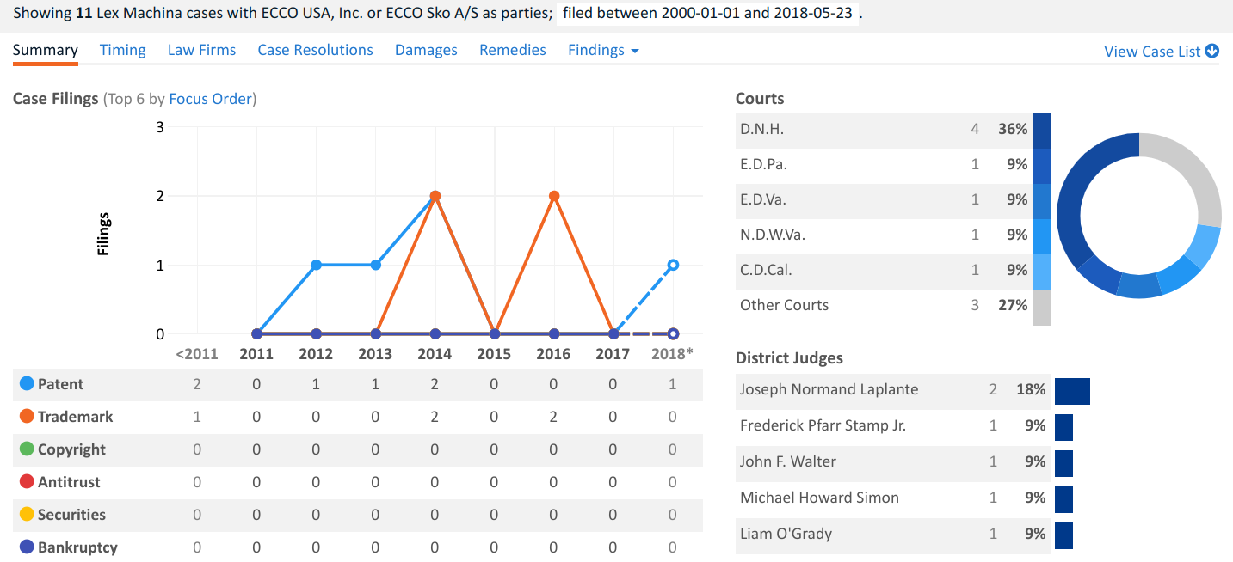Viewport: 1233px width, 562px height.
Task: Click the filed date range filter
Action: click(x=709, y=15)
